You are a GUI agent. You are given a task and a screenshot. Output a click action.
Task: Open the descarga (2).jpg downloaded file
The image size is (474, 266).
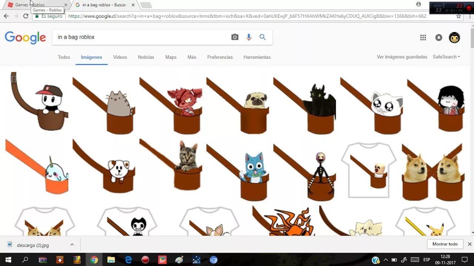point(33,245)
